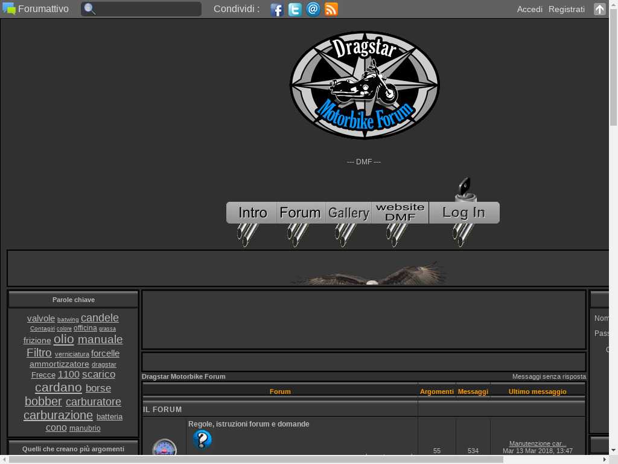Click the search magnifier icon

90,8
